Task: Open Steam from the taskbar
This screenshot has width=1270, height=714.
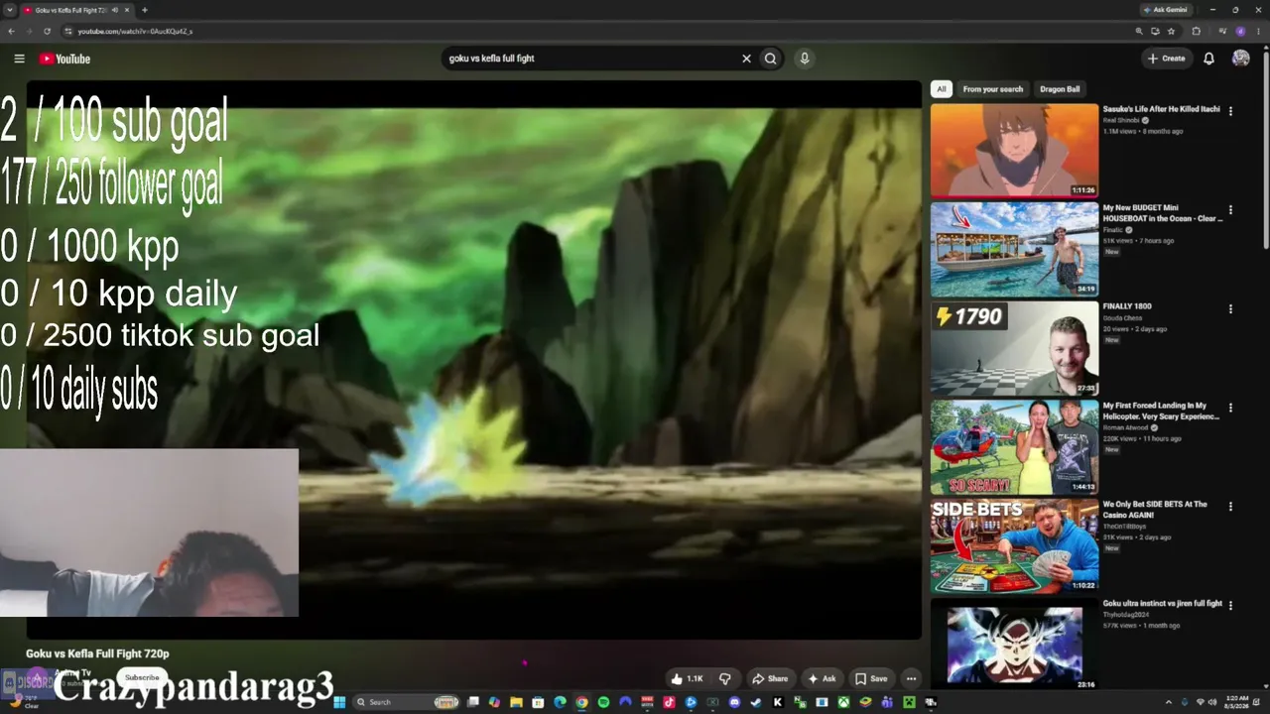Action: click(x=756, y=702)
